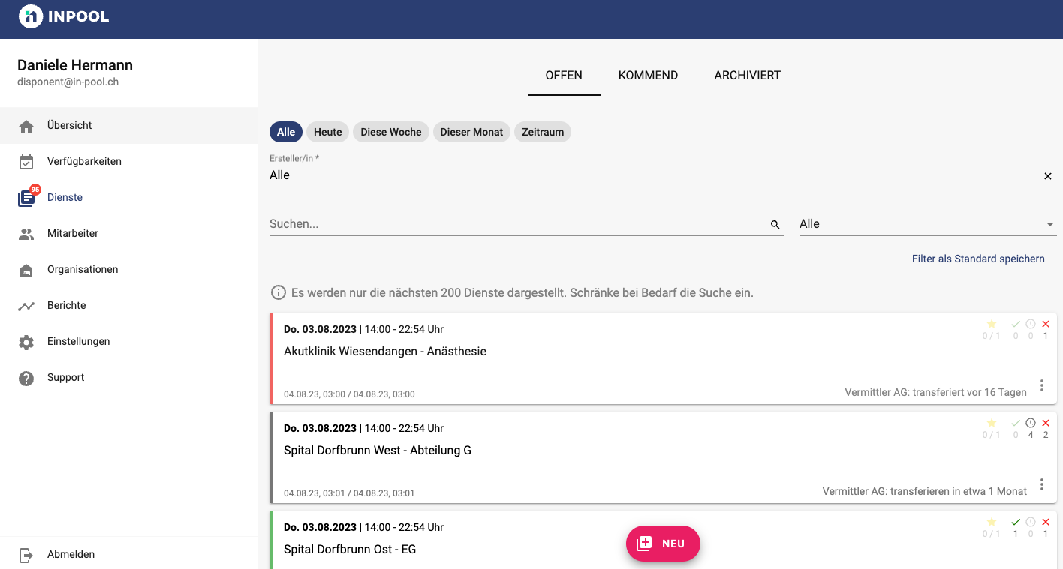This screenshot has height=569, width=1063.
Task: Click the Verfügbarkeiten calendar icon
Action: click(x=26, y=162)
